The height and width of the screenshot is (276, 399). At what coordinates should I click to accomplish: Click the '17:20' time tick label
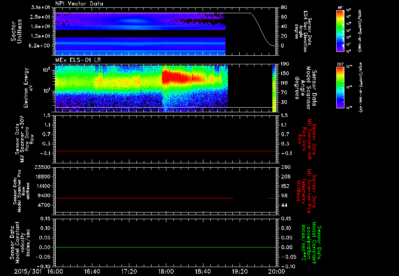[129, 271]
